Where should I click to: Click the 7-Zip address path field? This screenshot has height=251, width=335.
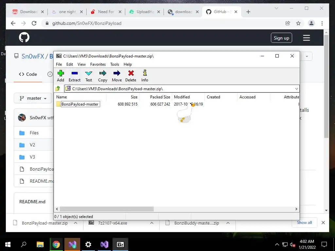(180, 89)
